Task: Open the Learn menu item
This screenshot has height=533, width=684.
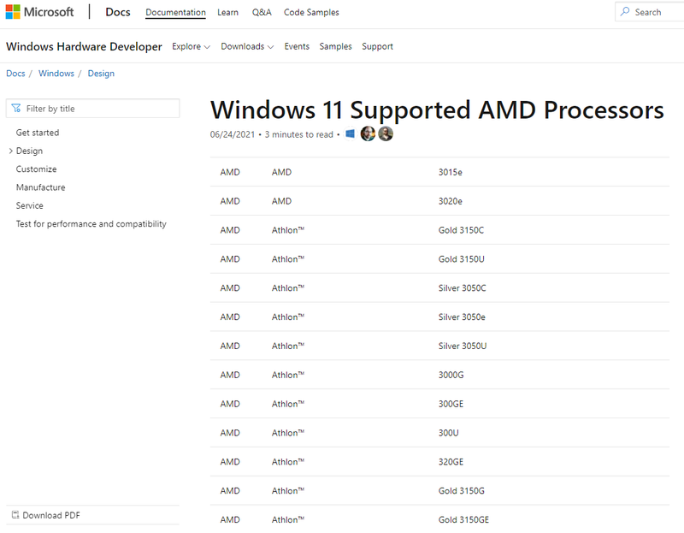Action: tap(228, 13)
